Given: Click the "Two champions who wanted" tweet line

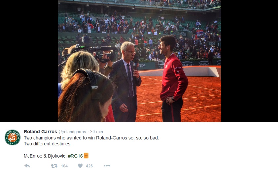Looking at the screenshot, I should tap(91, 138).
